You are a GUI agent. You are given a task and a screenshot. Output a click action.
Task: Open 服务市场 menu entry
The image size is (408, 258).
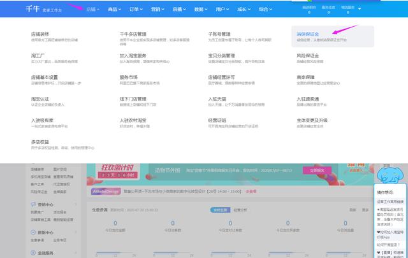tap(129, 77)
